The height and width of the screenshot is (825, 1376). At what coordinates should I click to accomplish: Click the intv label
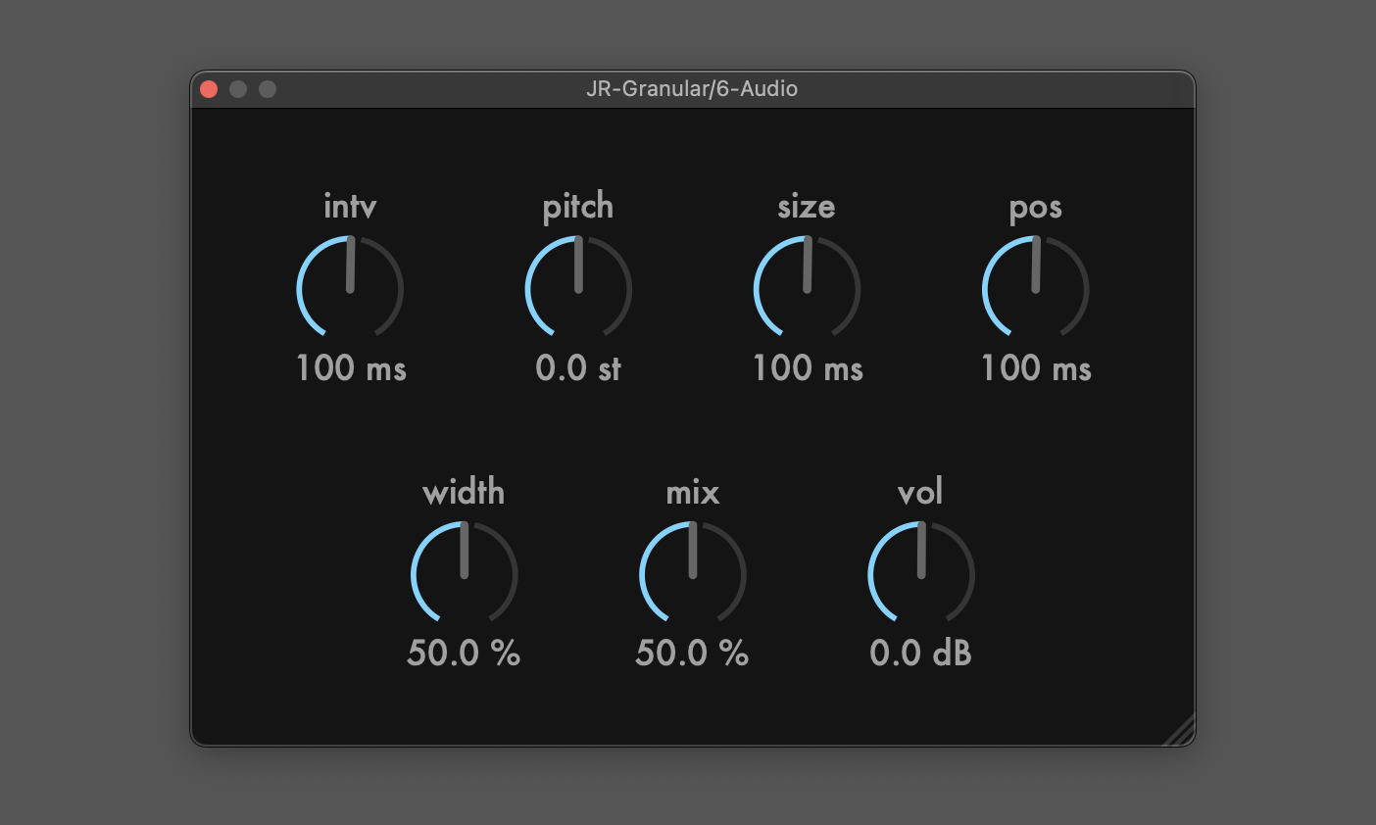coord(350,207)
